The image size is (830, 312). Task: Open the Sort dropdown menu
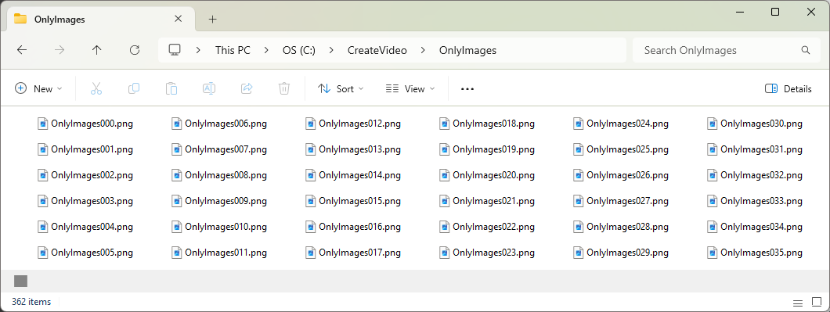pyautogui.click(x=341, y=89)
